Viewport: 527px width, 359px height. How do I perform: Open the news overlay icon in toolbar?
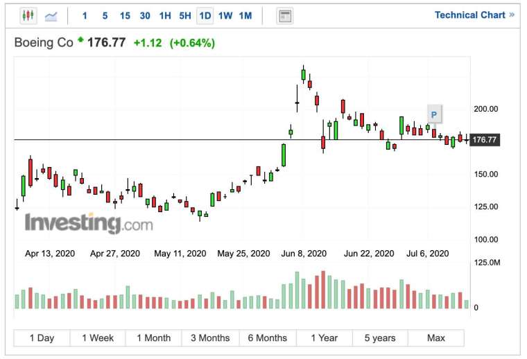coord(285,16)
